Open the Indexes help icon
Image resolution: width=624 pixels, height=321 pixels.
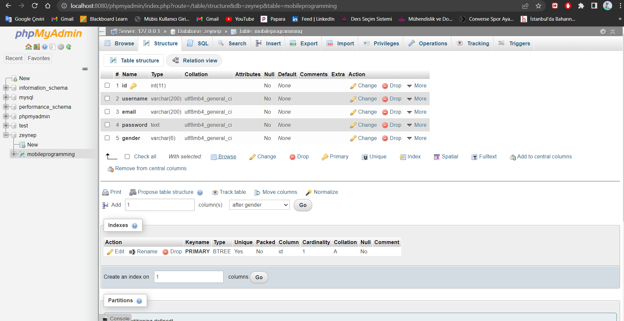[135, 225]
